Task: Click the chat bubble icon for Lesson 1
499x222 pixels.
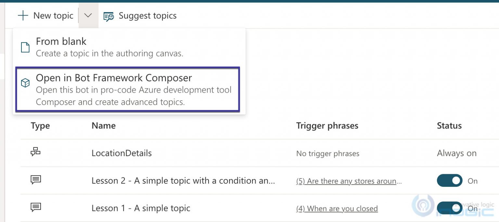Action: [36, 207]
